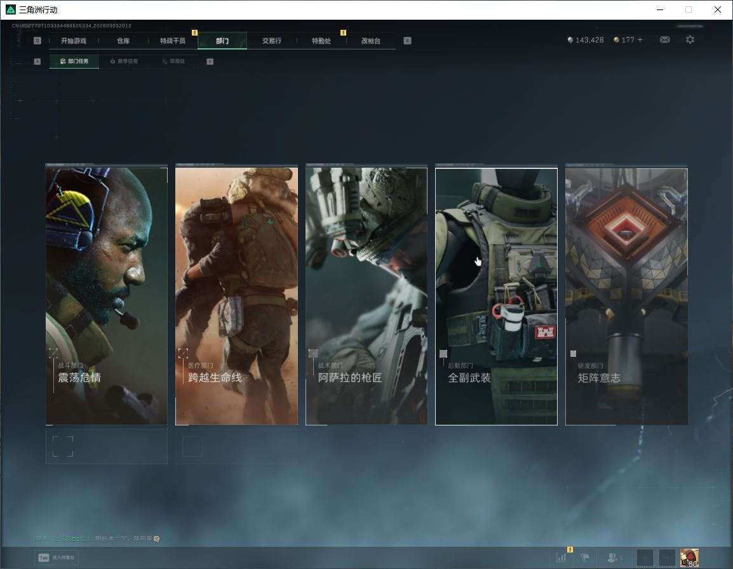Select the 部门 tab
The width and height of the screenshot is (733, 569).
[x=222, y=41]
